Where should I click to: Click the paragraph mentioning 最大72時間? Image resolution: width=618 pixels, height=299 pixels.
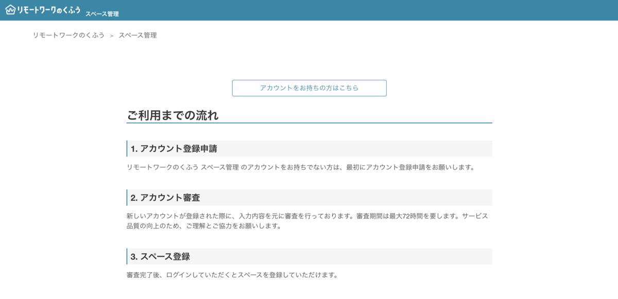[x=307, y=221]
